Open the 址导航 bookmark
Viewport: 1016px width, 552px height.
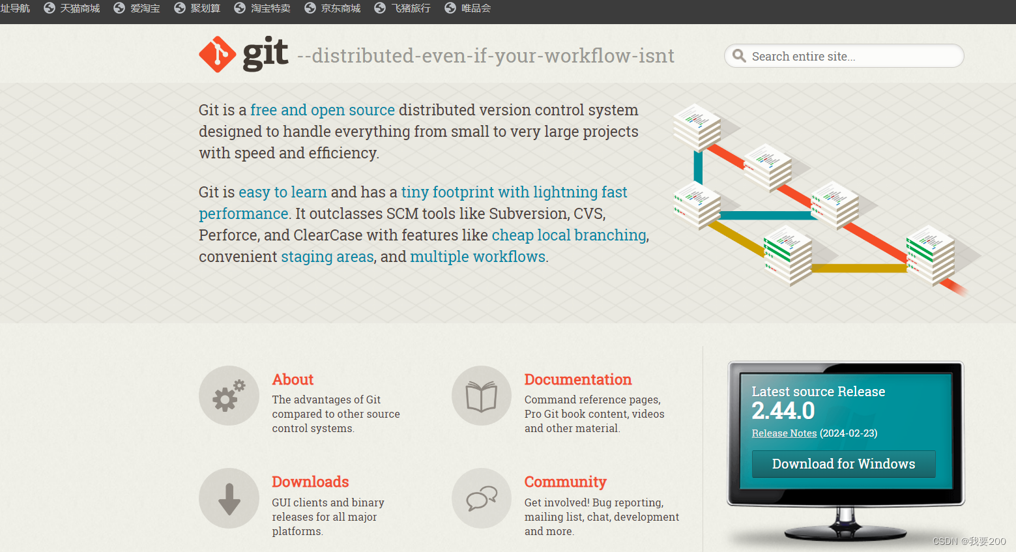pyautogui.click(x=15, y=8)
